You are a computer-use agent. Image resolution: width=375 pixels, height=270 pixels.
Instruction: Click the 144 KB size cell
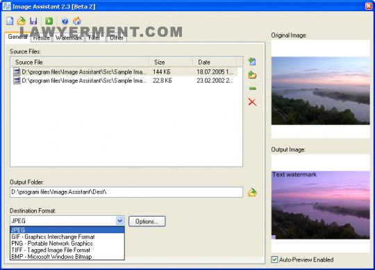(x=162, y=71)
